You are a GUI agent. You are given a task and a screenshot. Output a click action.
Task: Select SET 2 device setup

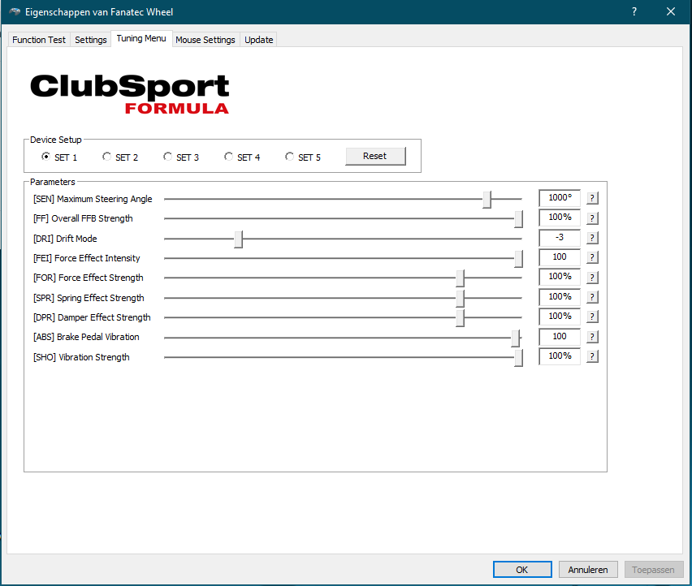coord(120,157)
